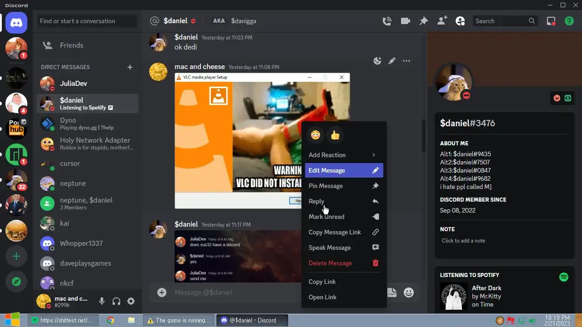
Task: Open the sticker picker icon
Action: point(391,292)
